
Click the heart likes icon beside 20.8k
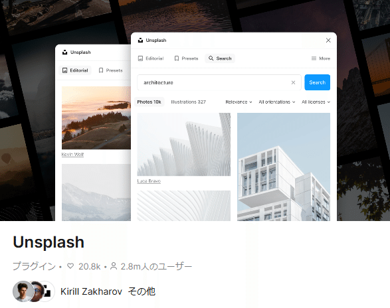(x=70, y=266)
